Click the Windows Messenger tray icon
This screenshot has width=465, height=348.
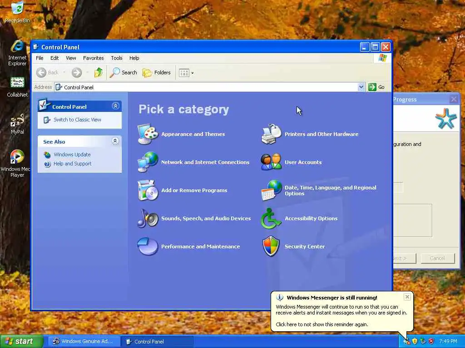pyautogui.click(x=406, y=342)
